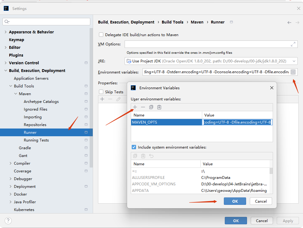Select Application Servers
The height and width of the screenshot is (228, 303).
pos(31,78)
